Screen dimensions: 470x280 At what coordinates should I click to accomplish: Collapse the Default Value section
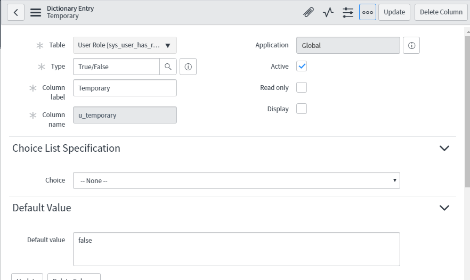(x=444, y=208)
